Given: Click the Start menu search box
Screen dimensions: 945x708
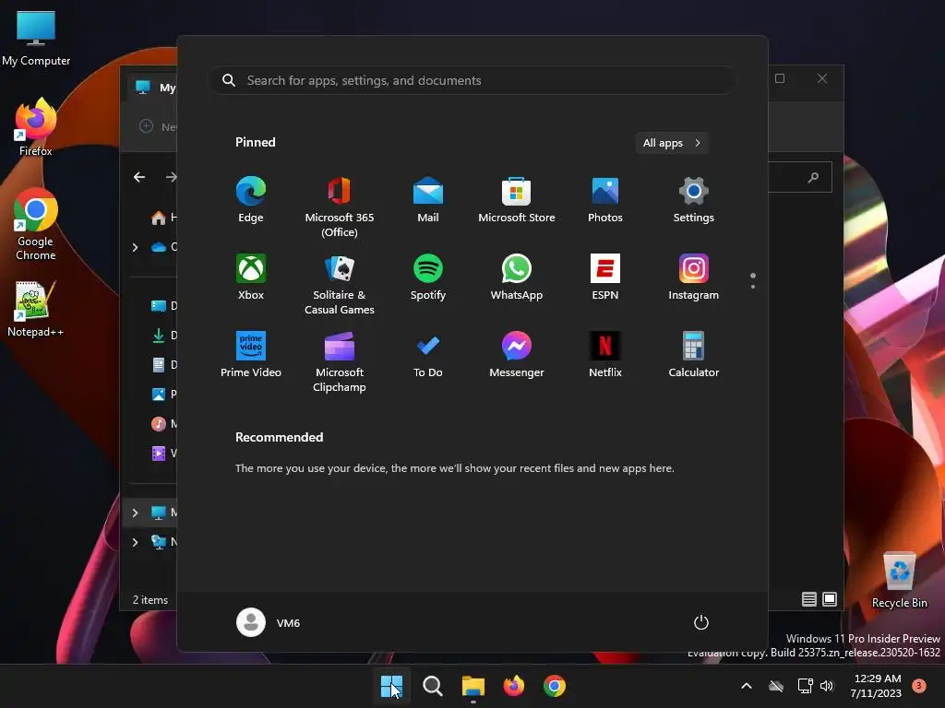Looking at the screenshot, I should (472, 81).
